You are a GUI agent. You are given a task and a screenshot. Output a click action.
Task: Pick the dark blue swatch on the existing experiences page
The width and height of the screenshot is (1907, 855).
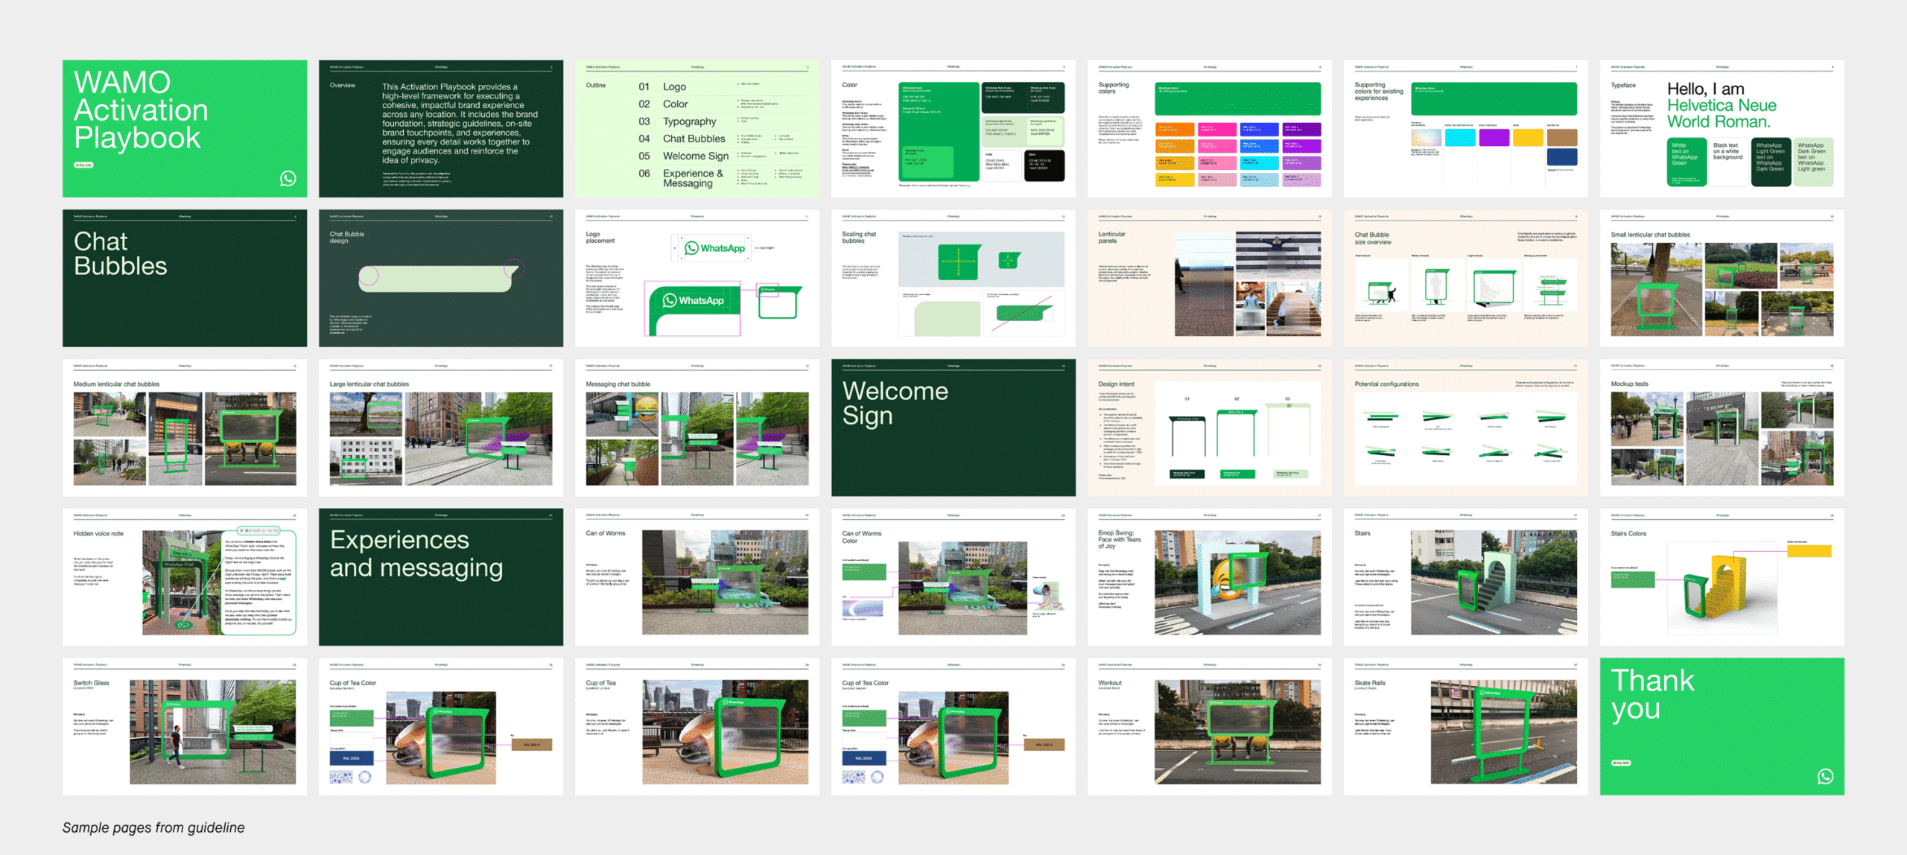[x=1562, y=156]
